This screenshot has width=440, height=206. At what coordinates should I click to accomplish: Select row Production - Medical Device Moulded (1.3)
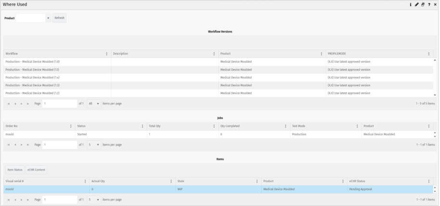(218, 85)
